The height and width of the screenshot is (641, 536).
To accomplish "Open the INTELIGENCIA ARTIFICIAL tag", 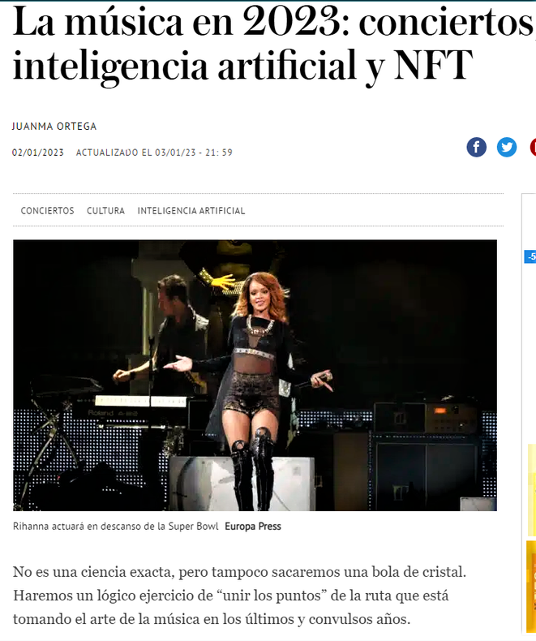I will [x=191, y=210].
